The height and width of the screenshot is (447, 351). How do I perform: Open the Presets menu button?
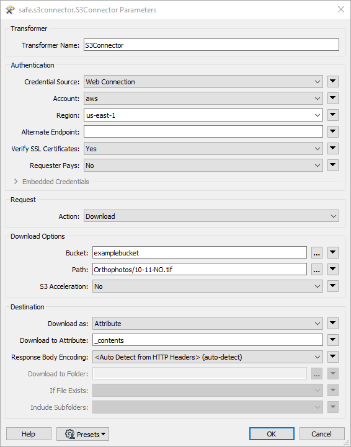[82, 434]
